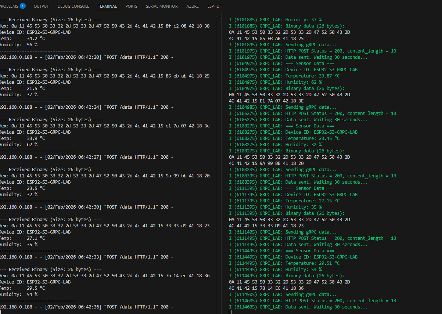Click "Temperature: 29.51 °C" log line
The height and width of the screenshot is (314, 442).
(284, 263)
